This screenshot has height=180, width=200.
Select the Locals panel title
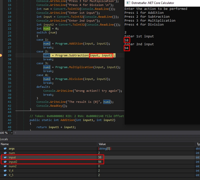point(4,139)
